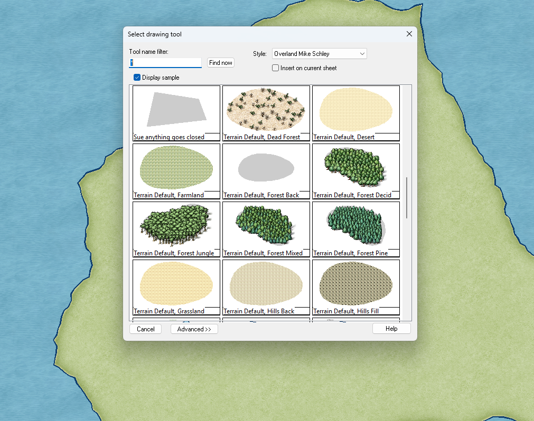534x421 pixels.
Task: Select the Terrain Default, Hills Back sample
Action: tap(266, 287)
